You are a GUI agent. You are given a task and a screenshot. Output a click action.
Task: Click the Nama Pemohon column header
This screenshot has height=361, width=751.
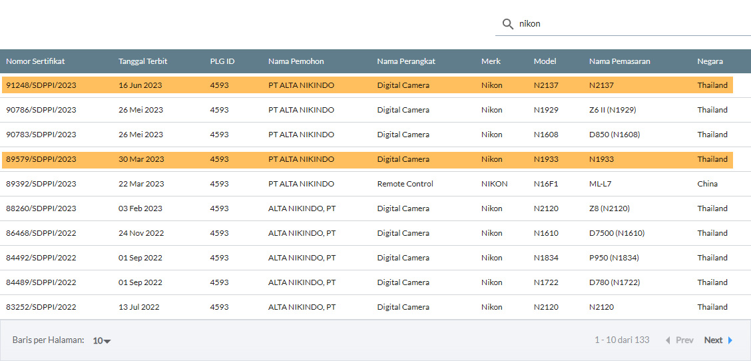pyautogui.click(x=296, y=61)
